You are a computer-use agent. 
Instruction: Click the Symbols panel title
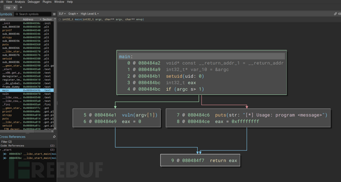[6, 14]
